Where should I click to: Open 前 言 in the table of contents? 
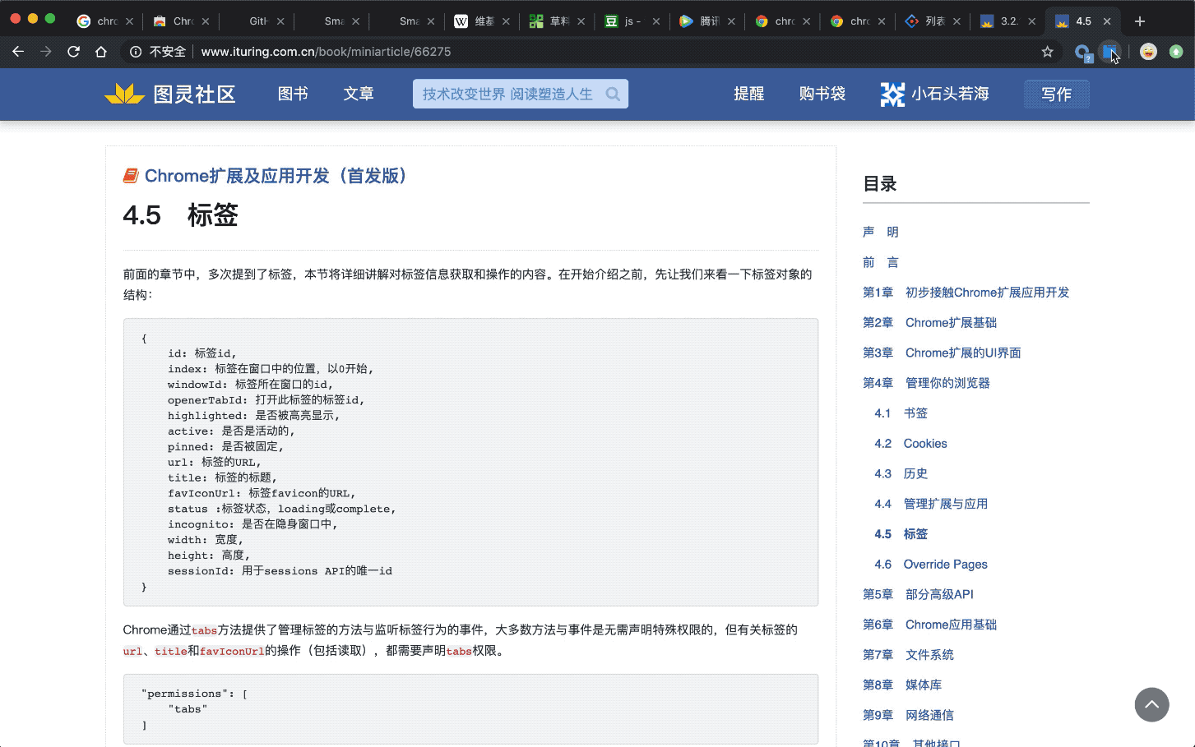[x=881, y=262]
